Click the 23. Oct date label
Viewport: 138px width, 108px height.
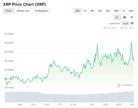[x=73, y=104]
